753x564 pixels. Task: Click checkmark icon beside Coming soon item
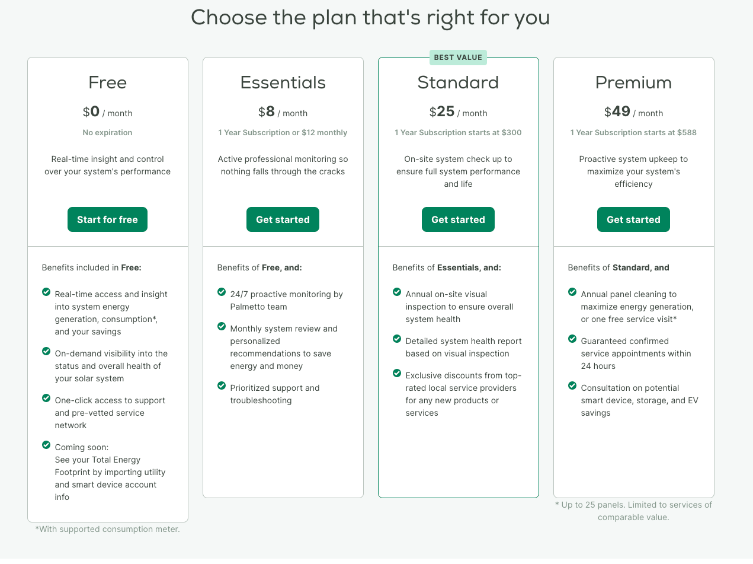(46, 445)
